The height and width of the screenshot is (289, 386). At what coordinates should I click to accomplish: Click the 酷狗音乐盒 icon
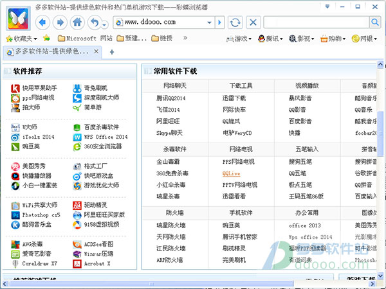coord(15,225)
